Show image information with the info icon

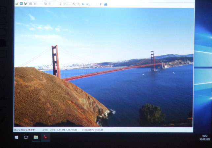60,4
